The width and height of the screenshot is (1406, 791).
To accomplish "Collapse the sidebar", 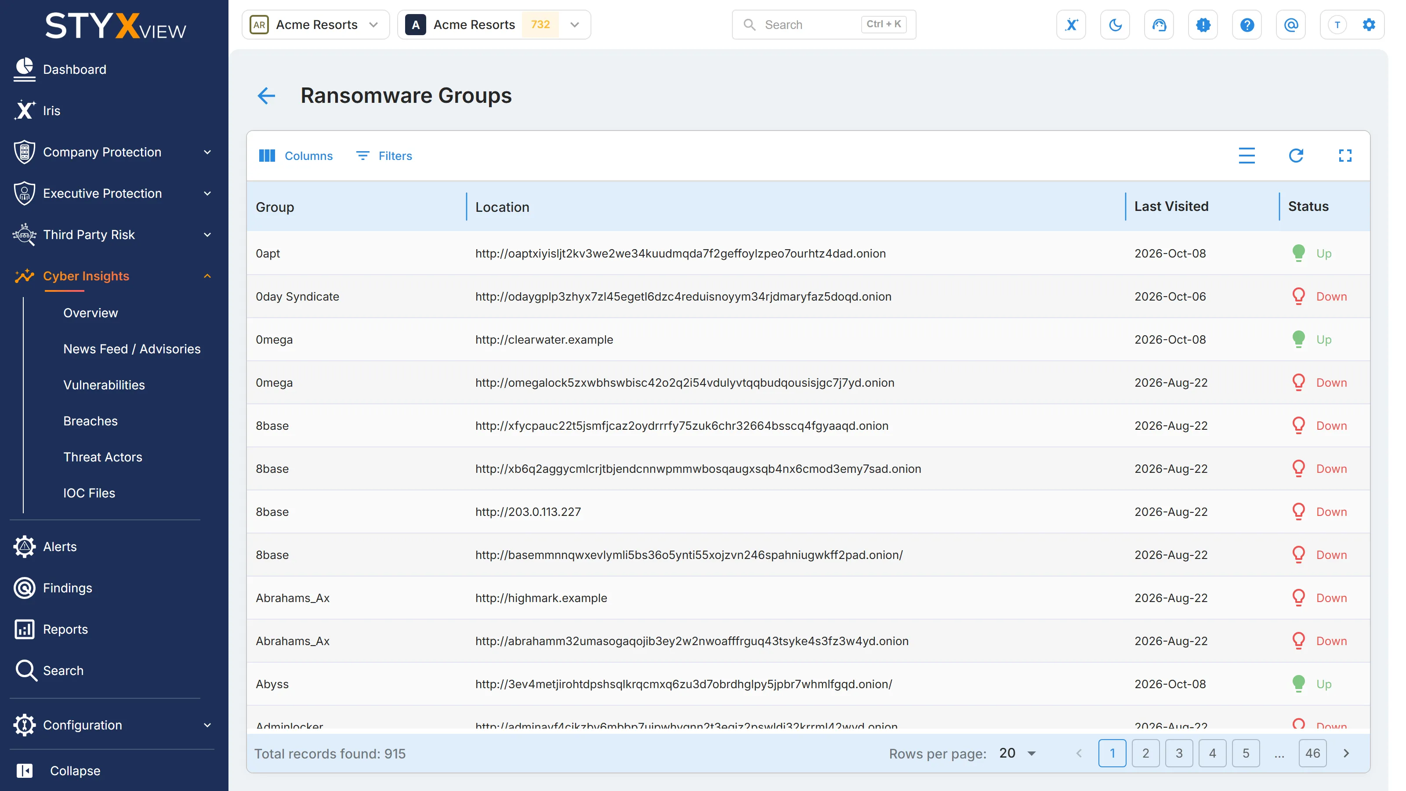I will pyautogui.click(x=59, y=771).
